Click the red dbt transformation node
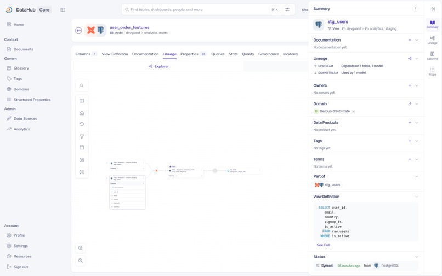This screenshot has width=442, height=276. coord(156,171)
